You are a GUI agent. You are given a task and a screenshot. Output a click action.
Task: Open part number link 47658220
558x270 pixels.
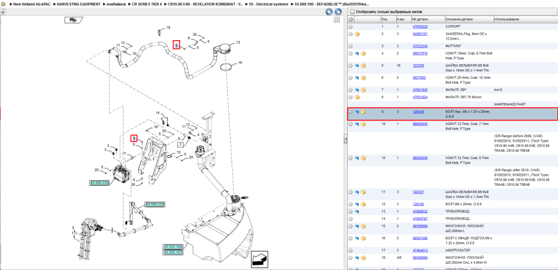click(420, 27)
